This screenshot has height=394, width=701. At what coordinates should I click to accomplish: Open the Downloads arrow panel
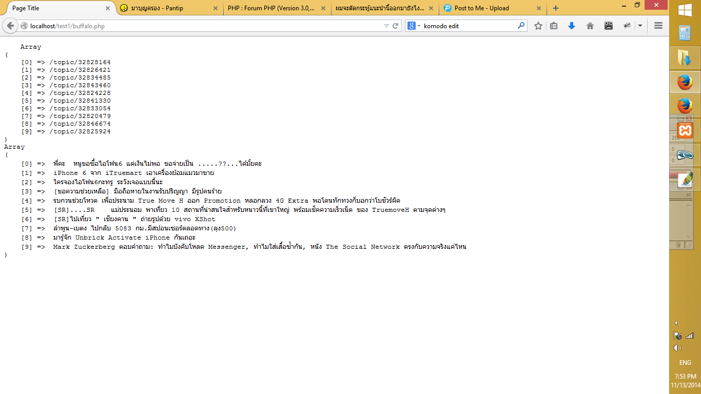572,26
